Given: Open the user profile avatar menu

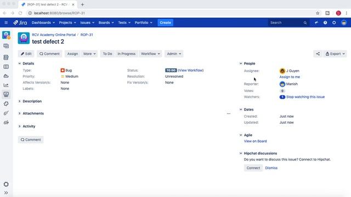Looking at the screenshot, I should coord(344,22).
